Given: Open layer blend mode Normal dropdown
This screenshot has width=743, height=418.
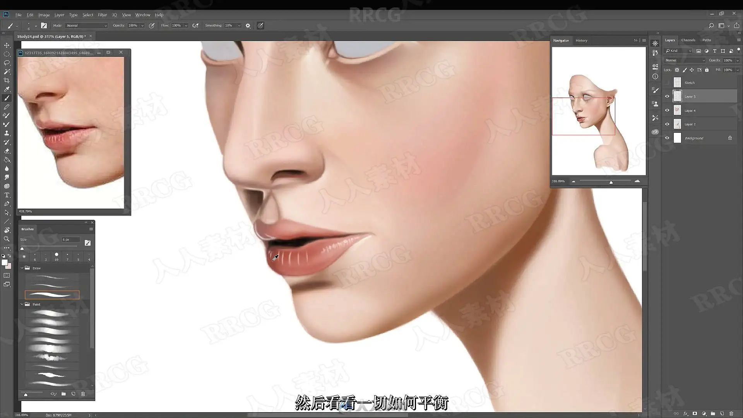Looking at the screenshot, I should [685, 60].
